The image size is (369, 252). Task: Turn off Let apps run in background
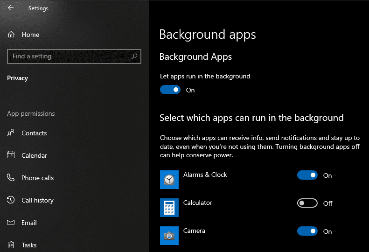(x=170, y=90)
